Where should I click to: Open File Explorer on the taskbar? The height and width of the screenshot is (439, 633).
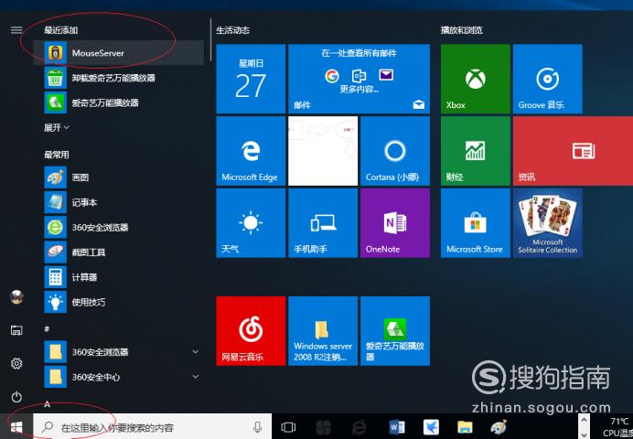465,427
